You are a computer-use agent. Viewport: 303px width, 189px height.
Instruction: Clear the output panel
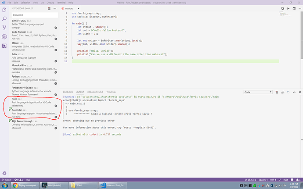pyautogui.click(x=277, y=92)
